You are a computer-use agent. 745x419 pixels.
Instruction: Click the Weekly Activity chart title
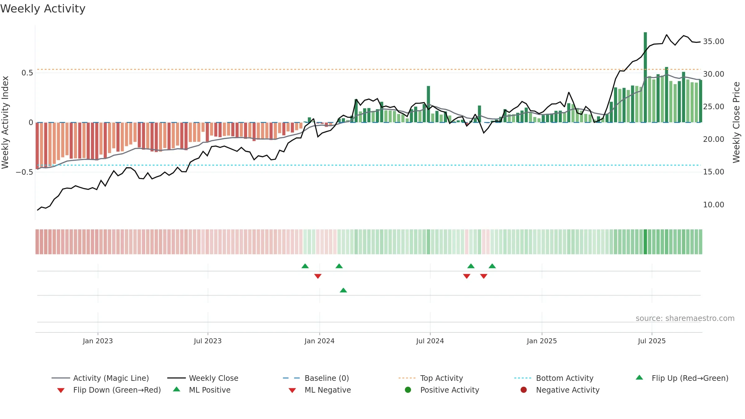pos(43,9)
